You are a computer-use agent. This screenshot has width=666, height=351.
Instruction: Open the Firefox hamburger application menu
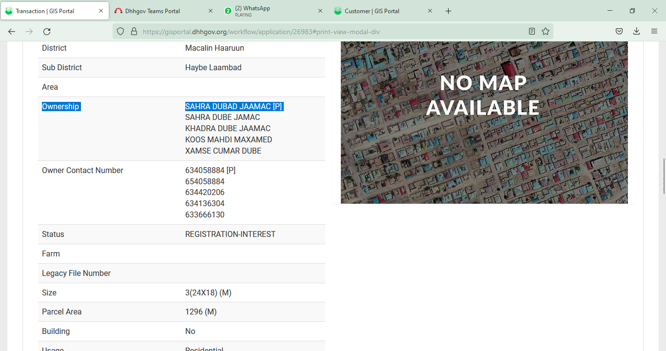click(x=654, y=31)
